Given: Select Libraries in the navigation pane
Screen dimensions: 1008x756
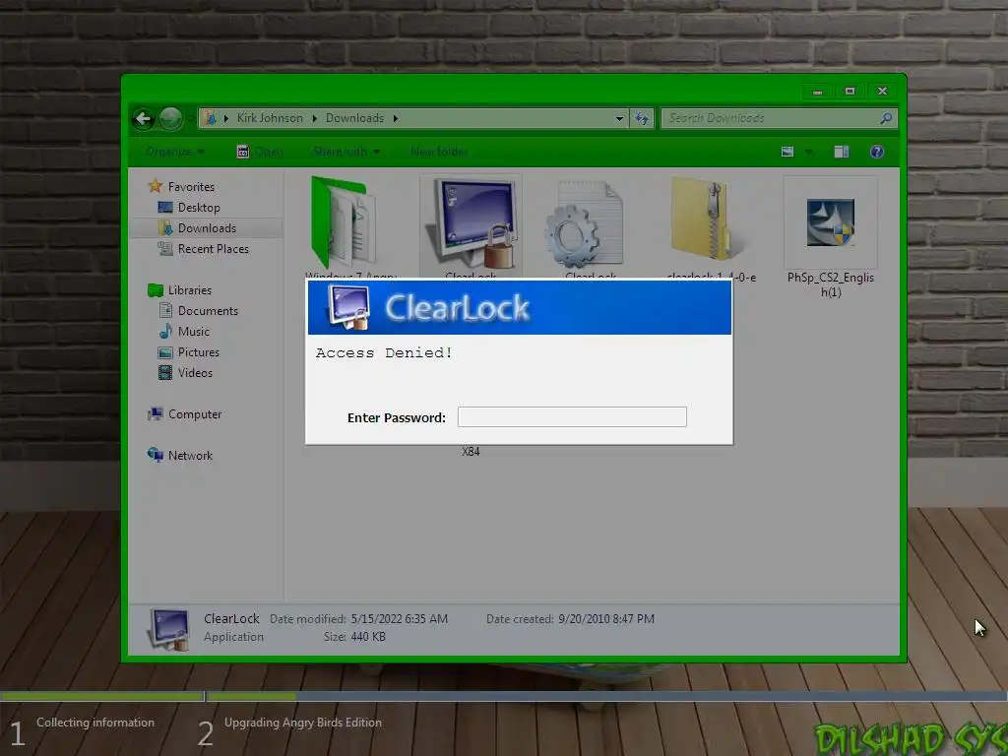Looking at the screenshot, I should click(x=190, y=290).
